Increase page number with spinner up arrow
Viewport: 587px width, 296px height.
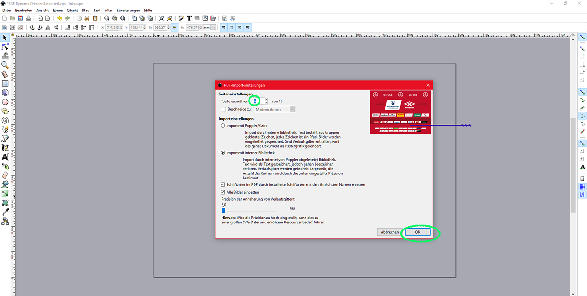click(266, 99)
